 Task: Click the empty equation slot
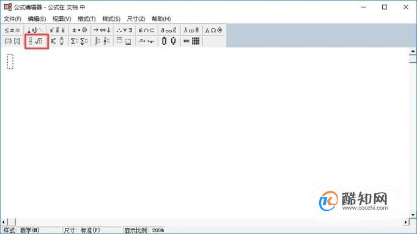click(10, 62)
